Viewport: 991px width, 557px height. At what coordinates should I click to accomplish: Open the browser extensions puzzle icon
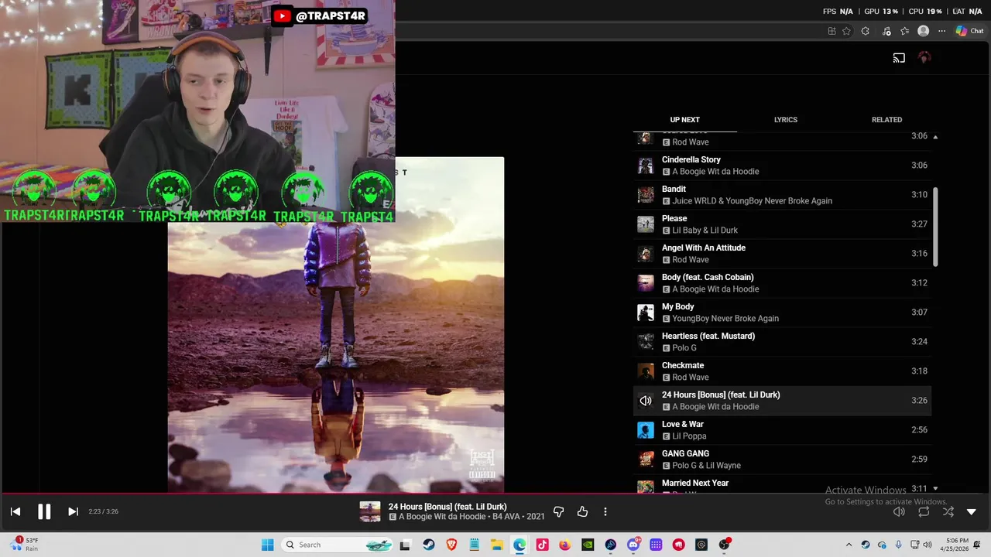[x=865, y=31]
